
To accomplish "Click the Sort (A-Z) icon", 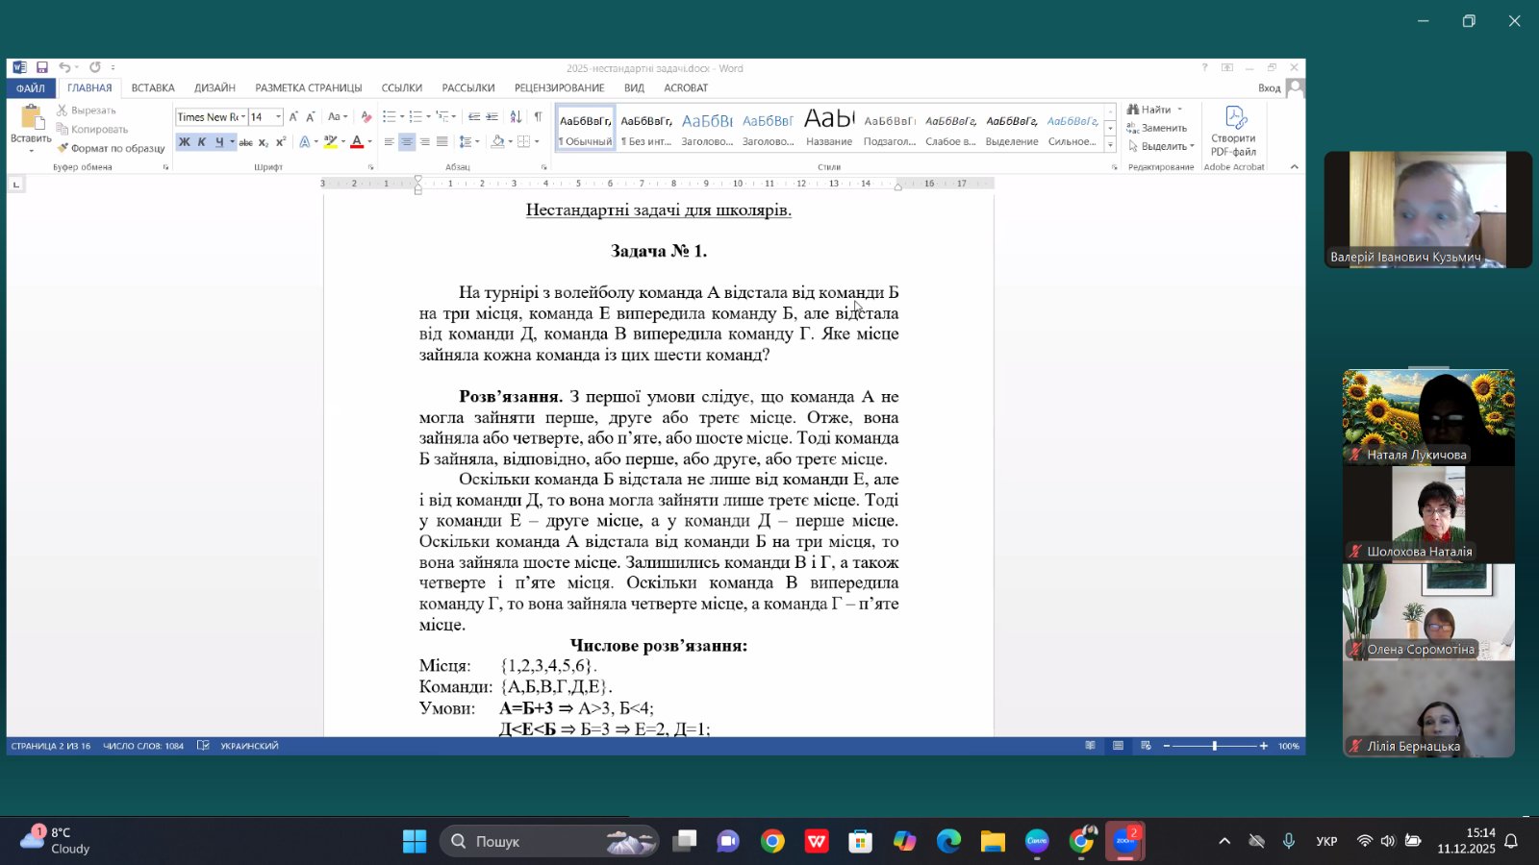I will (x=516, y=117).
